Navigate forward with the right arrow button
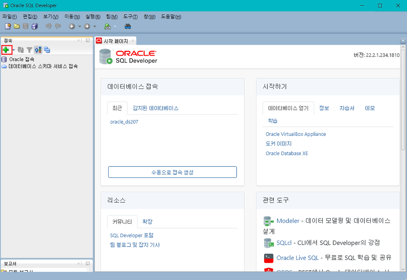 (x=87, y=26)
